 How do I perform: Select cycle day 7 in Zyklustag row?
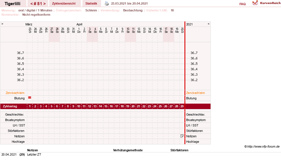point(62,106)
